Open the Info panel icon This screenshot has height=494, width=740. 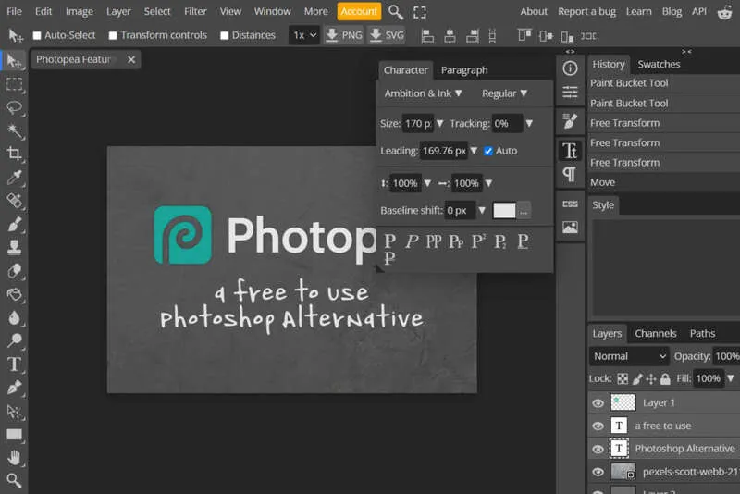[x=570, y=68]
